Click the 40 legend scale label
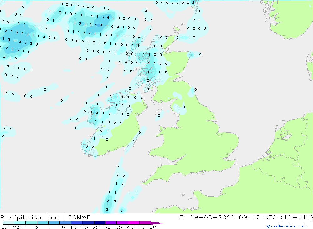 pyautogui.click(x=130, y=227)
